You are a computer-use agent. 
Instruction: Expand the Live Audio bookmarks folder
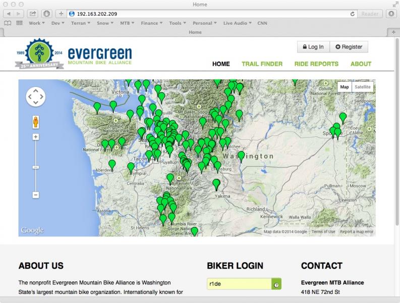[237, 23]
